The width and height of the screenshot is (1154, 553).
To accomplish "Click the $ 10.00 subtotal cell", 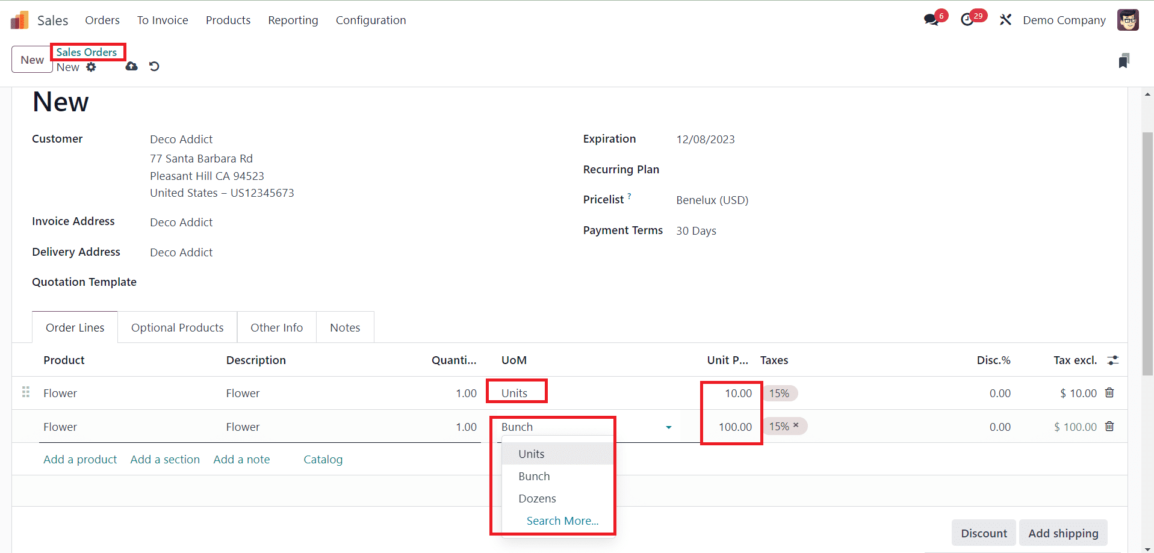I will pos(1078,393).
